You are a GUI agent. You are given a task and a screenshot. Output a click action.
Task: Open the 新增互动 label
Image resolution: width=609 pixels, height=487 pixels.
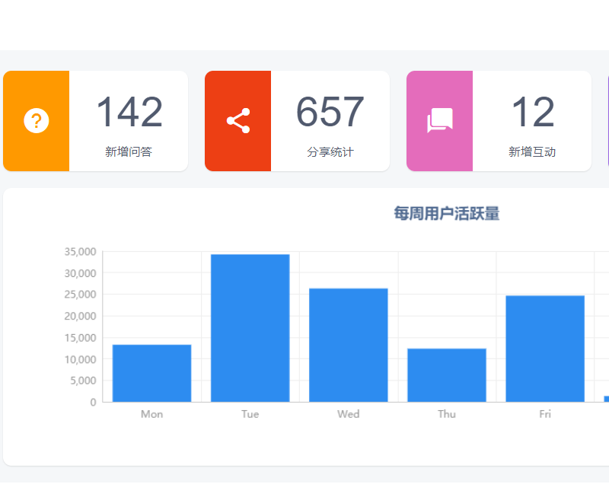click(532, 152)
